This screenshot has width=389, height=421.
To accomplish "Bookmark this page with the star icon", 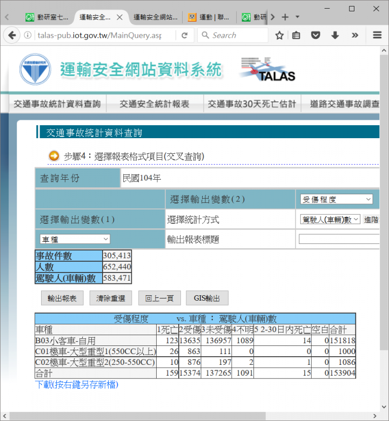I will pyautogui.click(x=279, y=35).
